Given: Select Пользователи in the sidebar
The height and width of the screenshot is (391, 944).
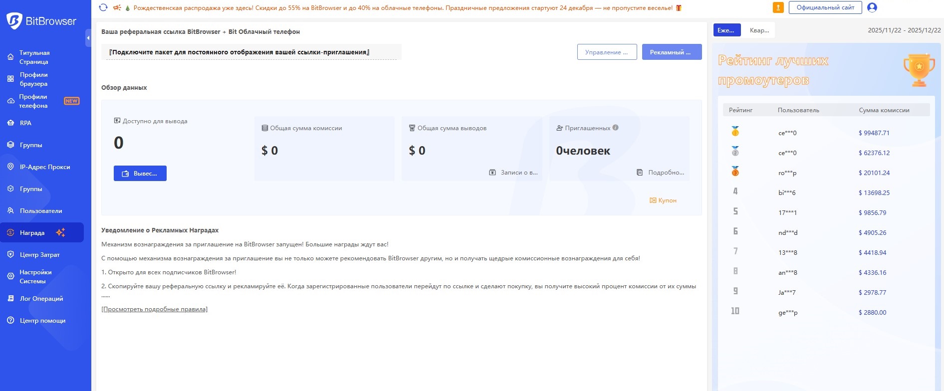Looking at the screenshot, I should (41, 211).
